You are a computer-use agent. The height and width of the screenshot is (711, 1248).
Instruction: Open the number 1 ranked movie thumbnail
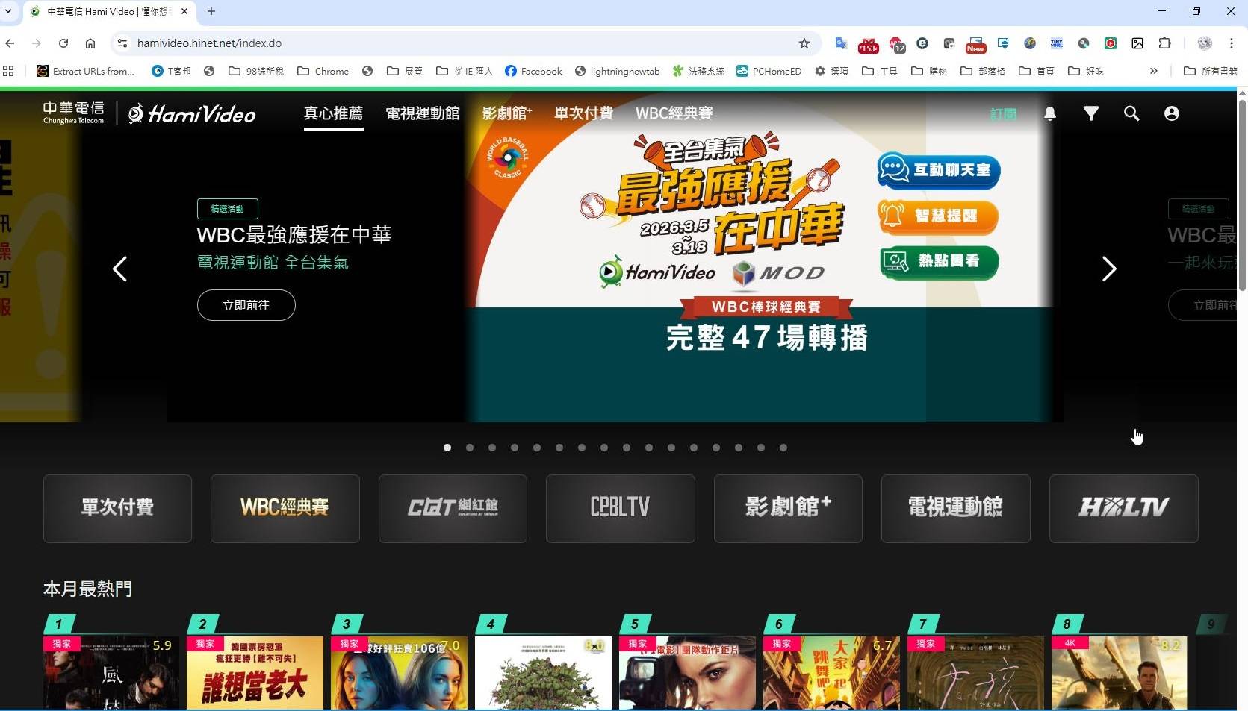(111, 671)
